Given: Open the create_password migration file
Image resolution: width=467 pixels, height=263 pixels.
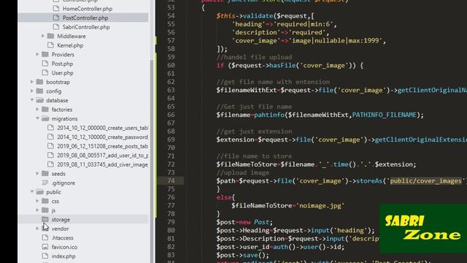Looking at the screenshot, I should tap(102, 137).
